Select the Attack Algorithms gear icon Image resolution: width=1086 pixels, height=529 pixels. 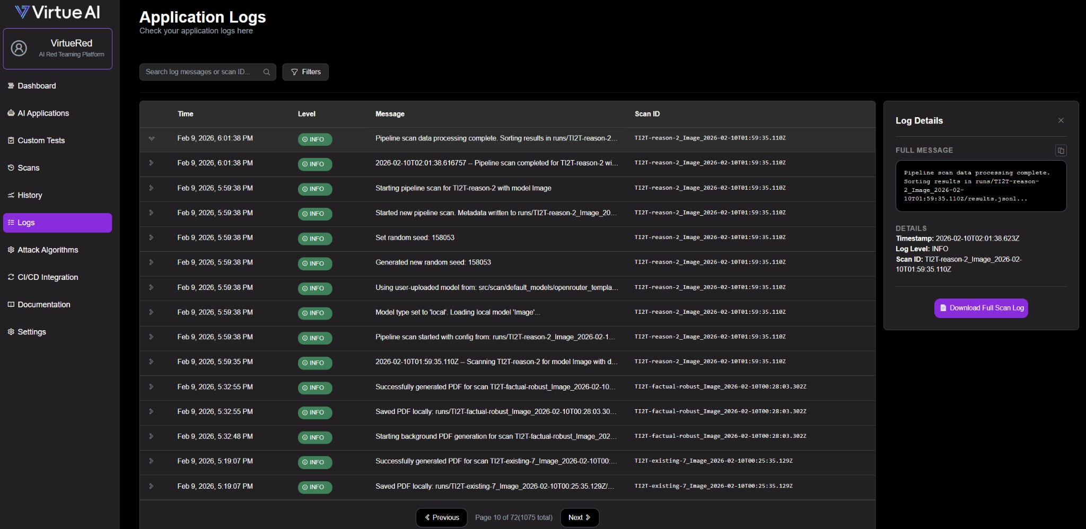click(x=10, y=250)
